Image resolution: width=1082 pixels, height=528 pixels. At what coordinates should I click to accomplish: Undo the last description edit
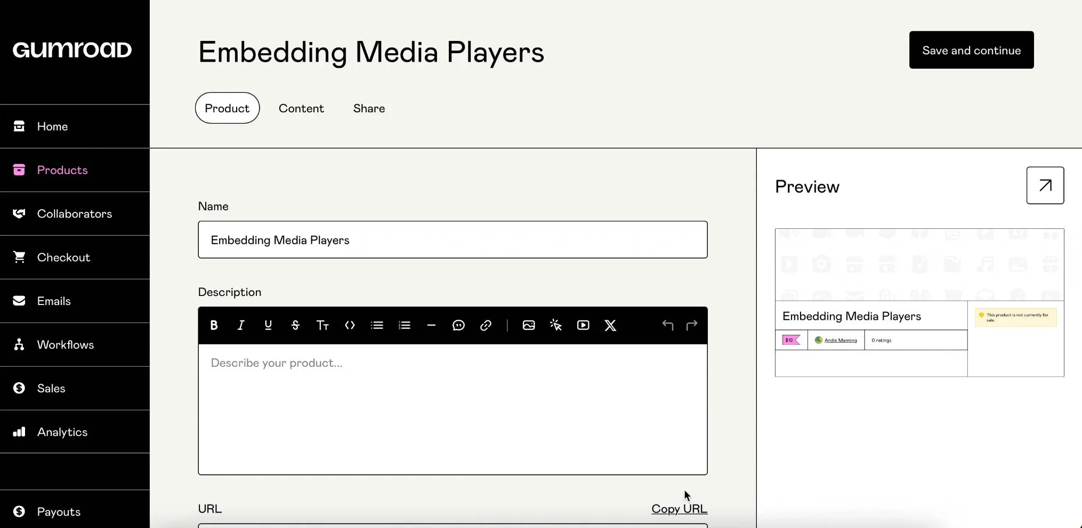[667, 325]
